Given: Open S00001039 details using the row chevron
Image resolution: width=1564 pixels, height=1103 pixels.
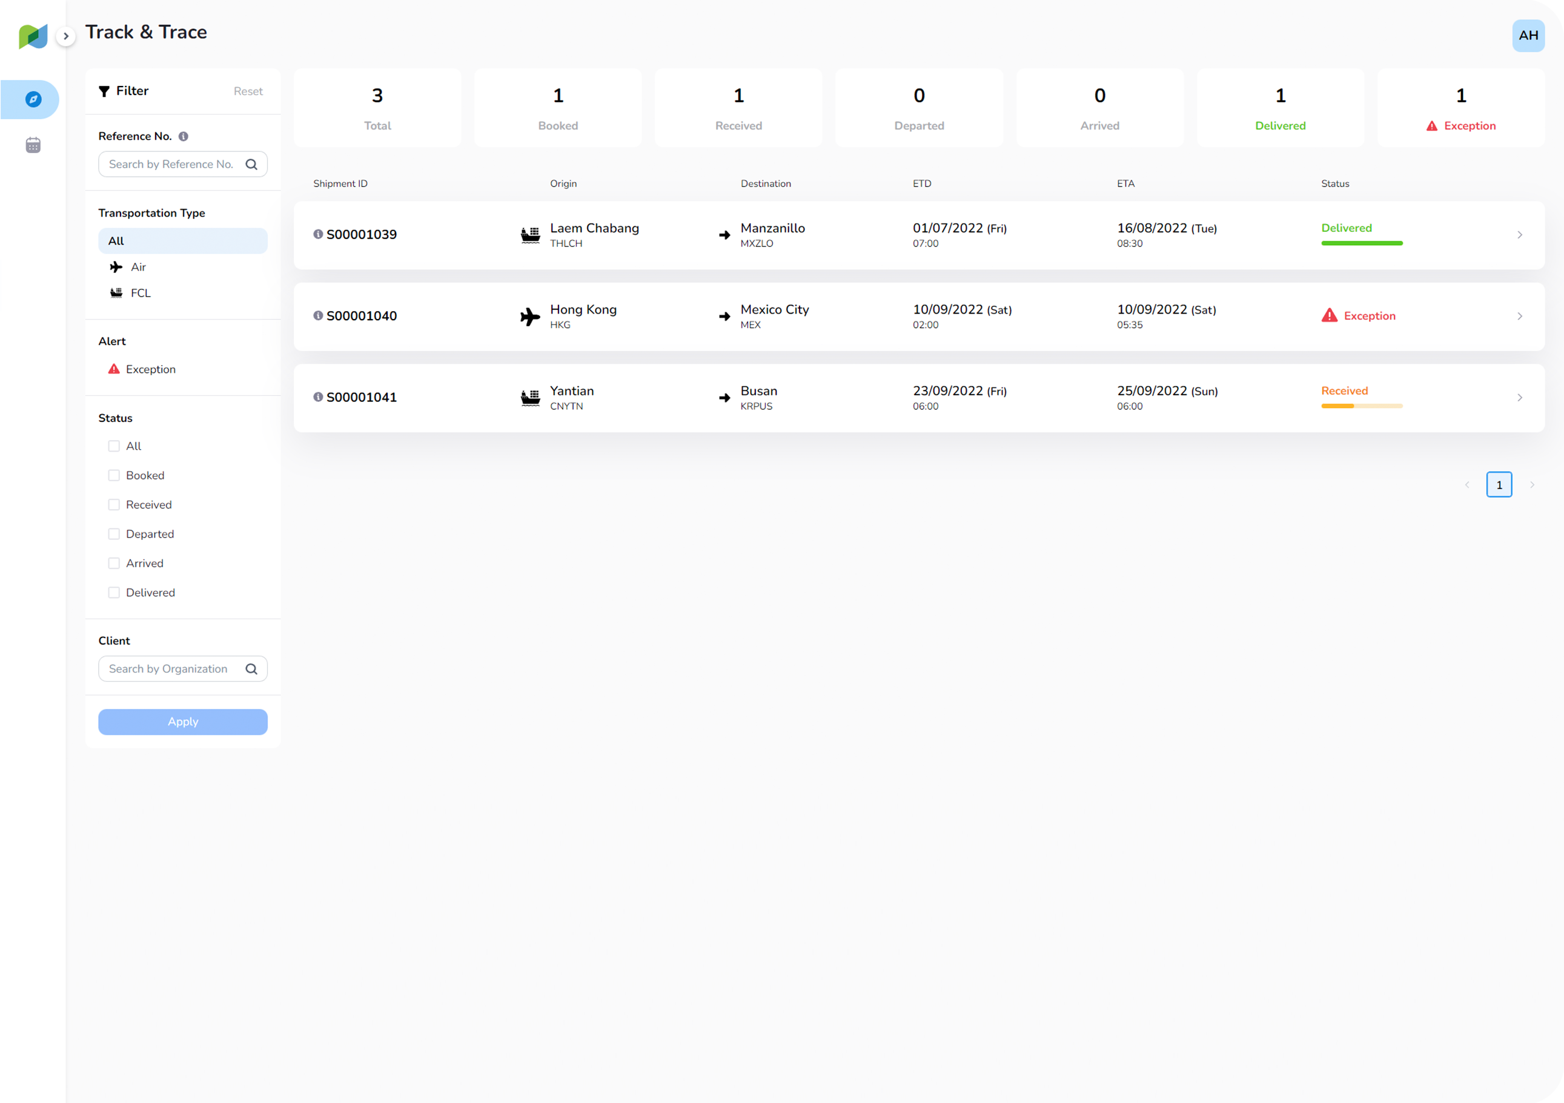Looking at the screenshot, I should (x=1520, y=235).
